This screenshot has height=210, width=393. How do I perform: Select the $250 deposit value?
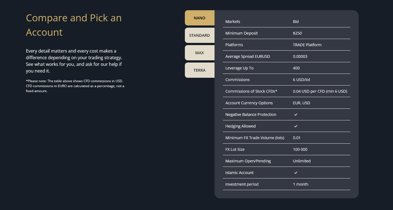[x=297, y=33]
